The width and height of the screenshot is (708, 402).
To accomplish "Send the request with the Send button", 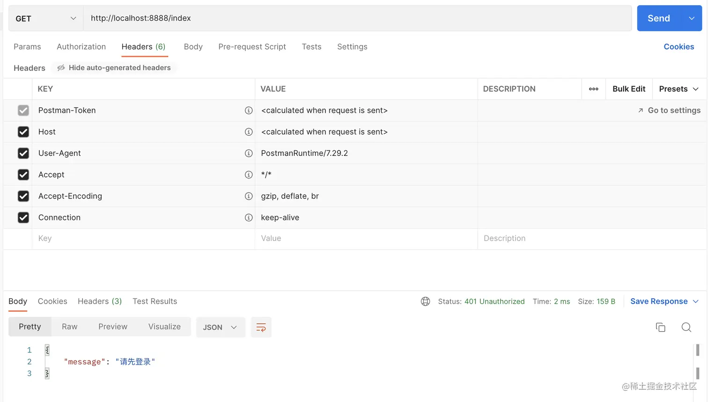I will (x=658, y=18).
